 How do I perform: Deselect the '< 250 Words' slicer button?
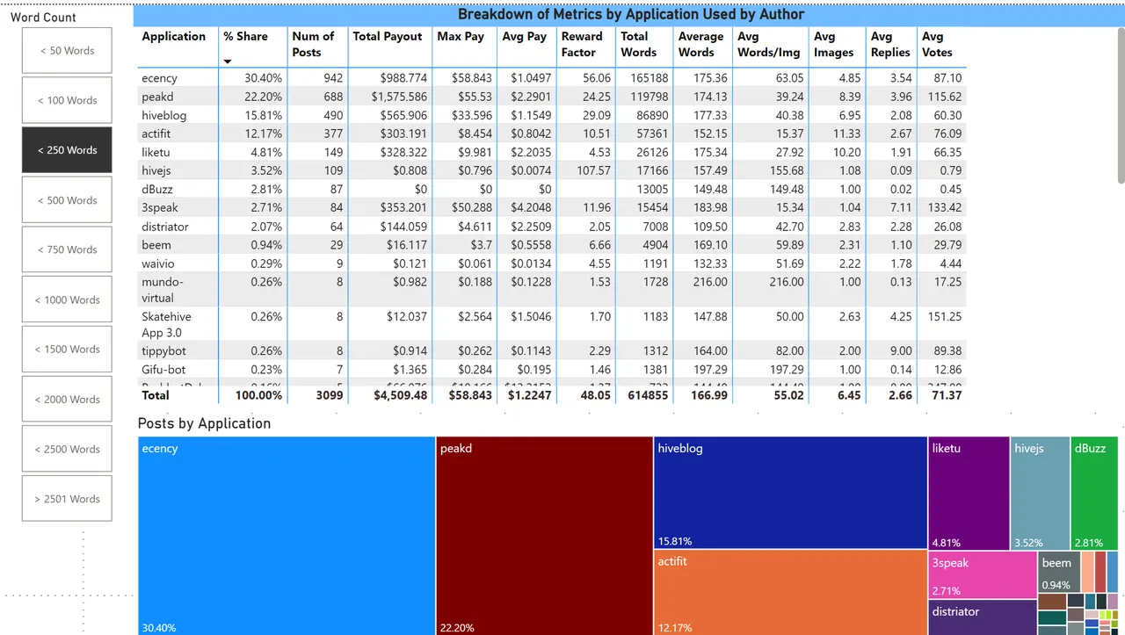tap(67, 150)
